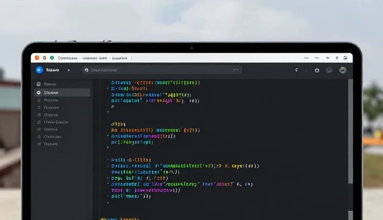The height and width of the screenshot is (220, 383).
Task: Click the gray round icon beside the avatar
Action: tap(329, 70)
